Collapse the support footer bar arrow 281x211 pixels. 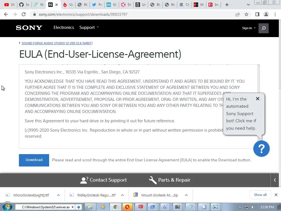point(275,180)
